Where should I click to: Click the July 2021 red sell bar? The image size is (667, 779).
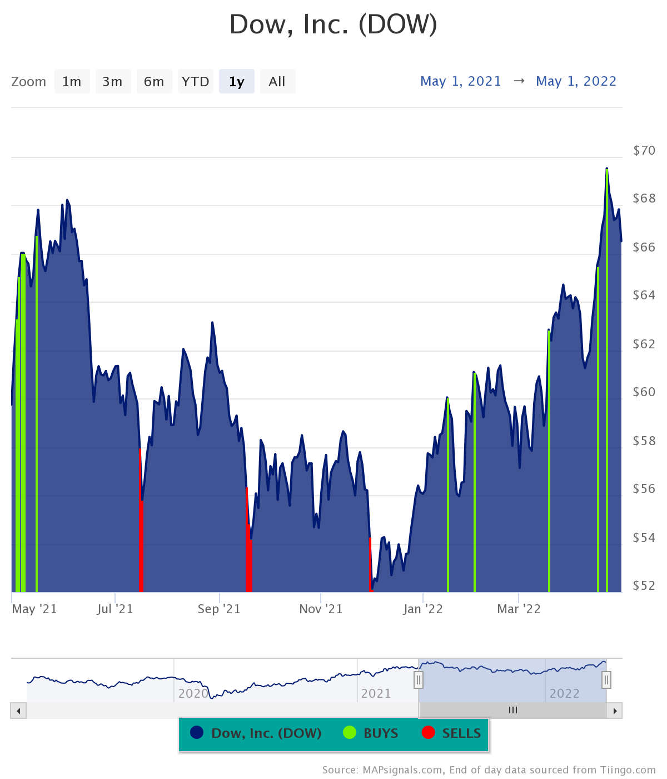(x=141, y=520)
